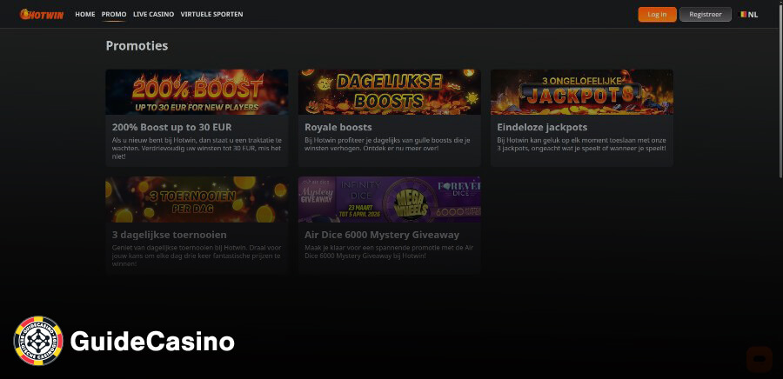Open the 3 Ongelofelijke Jackpots banner

point(582,92)
